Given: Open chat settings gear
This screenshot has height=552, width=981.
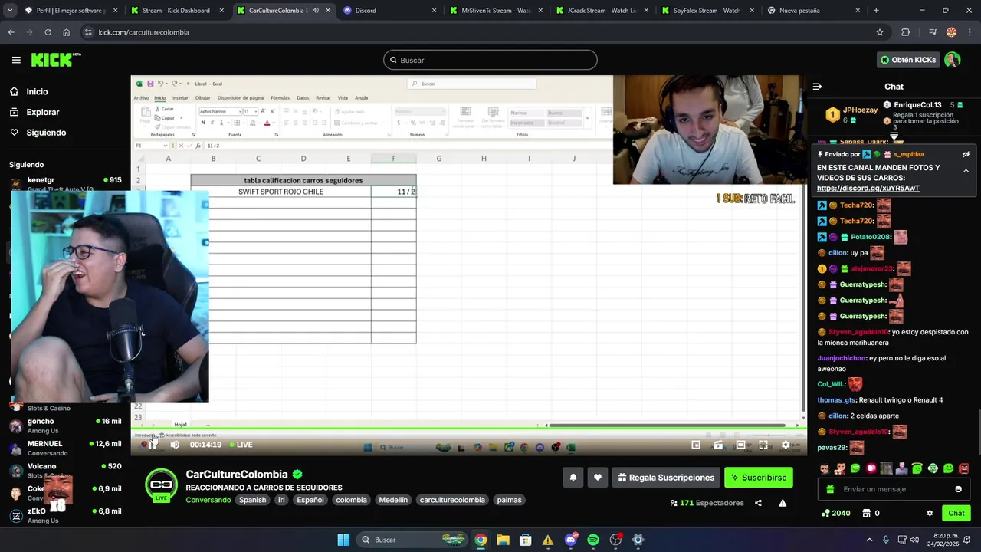Looking at the screenshot, I should (930, 513).
